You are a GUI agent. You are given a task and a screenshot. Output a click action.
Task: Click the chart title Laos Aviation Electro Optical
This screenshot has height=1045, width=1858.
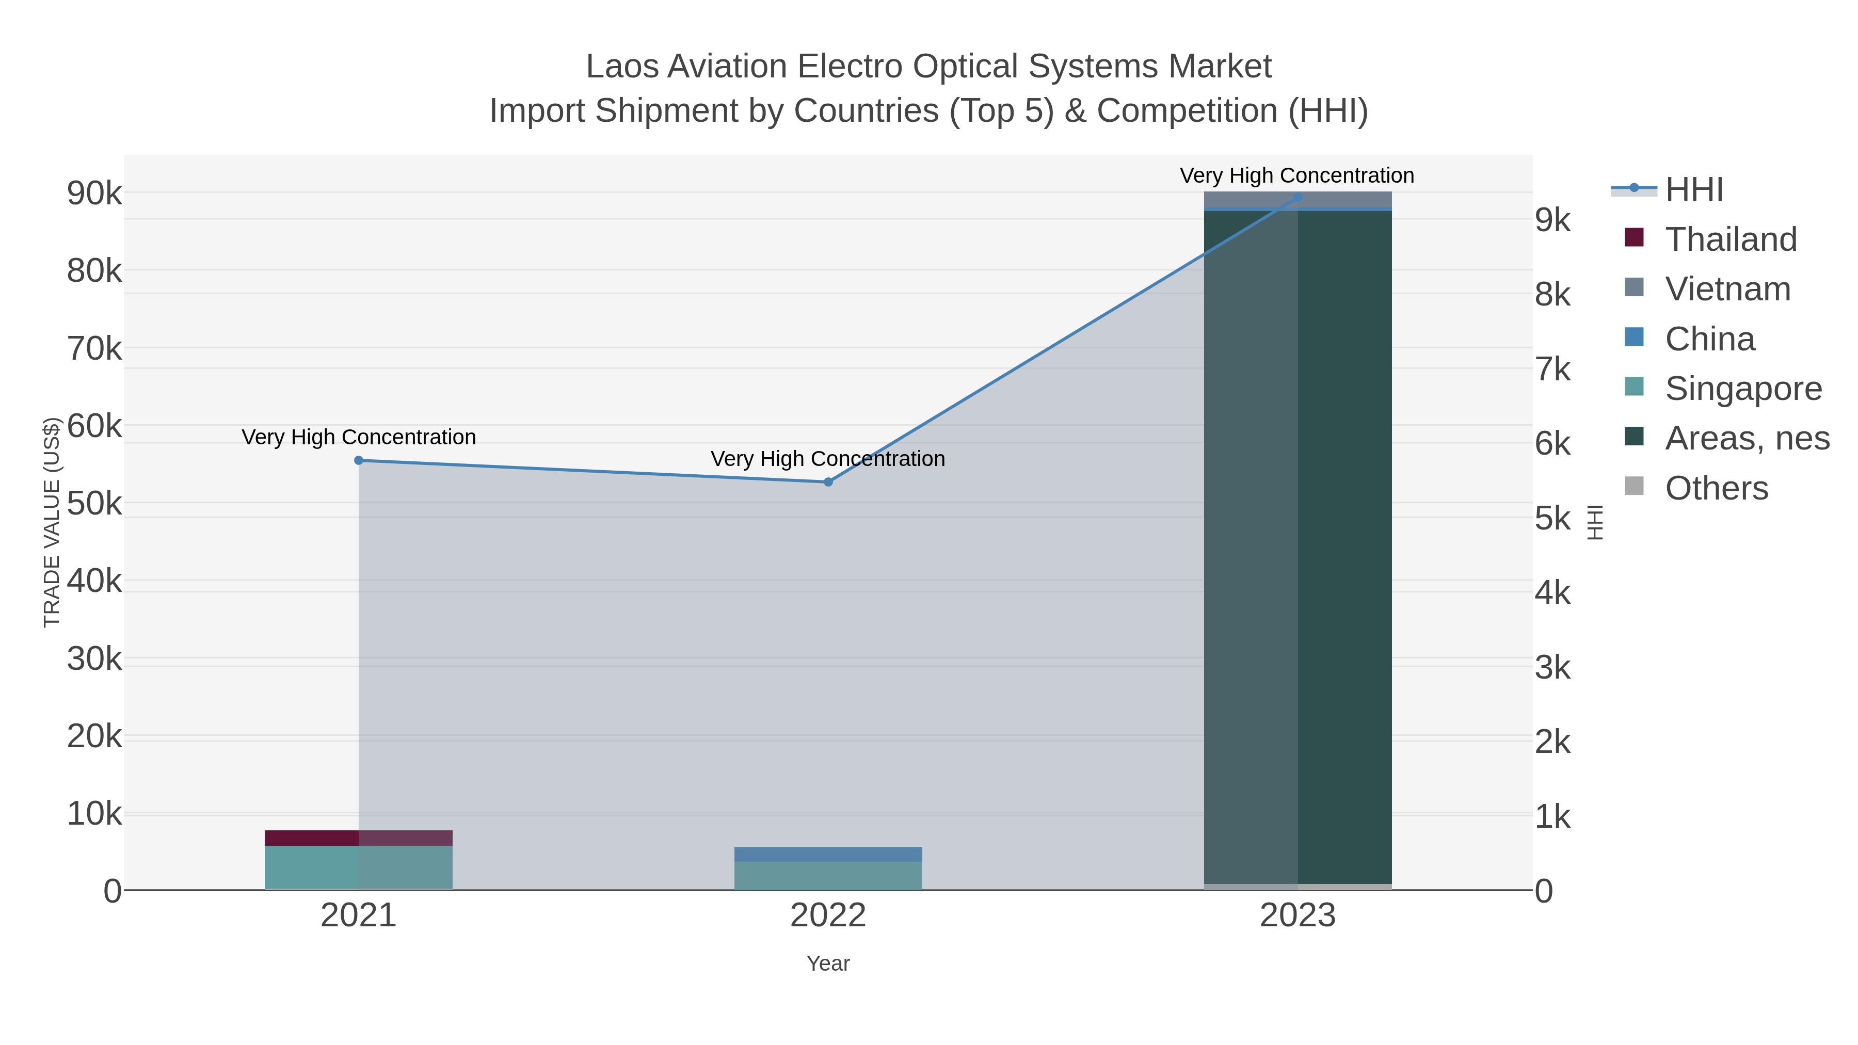[x=928, y=67]
